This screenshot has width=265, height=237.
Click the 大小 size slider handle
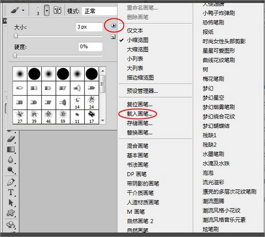click(16, 36)
